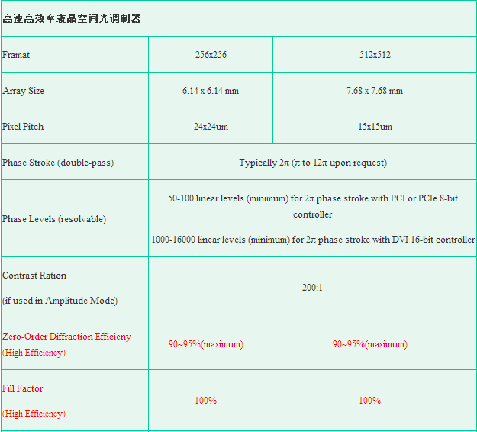Click the 15x15um pixel pitch value
Image resolution: width=477 pixels, height=432 pixels.
(x=374, y=127)
